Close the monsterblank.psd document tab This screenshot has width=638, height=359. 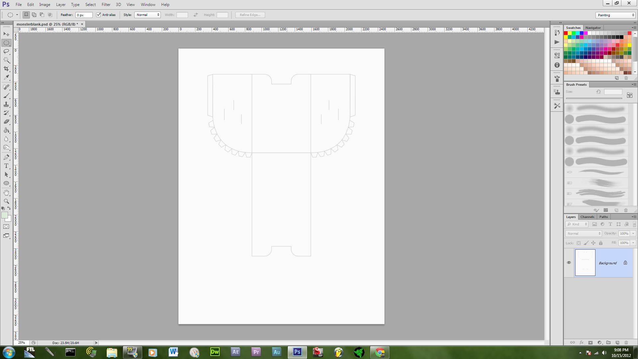[x=82, y=24]
